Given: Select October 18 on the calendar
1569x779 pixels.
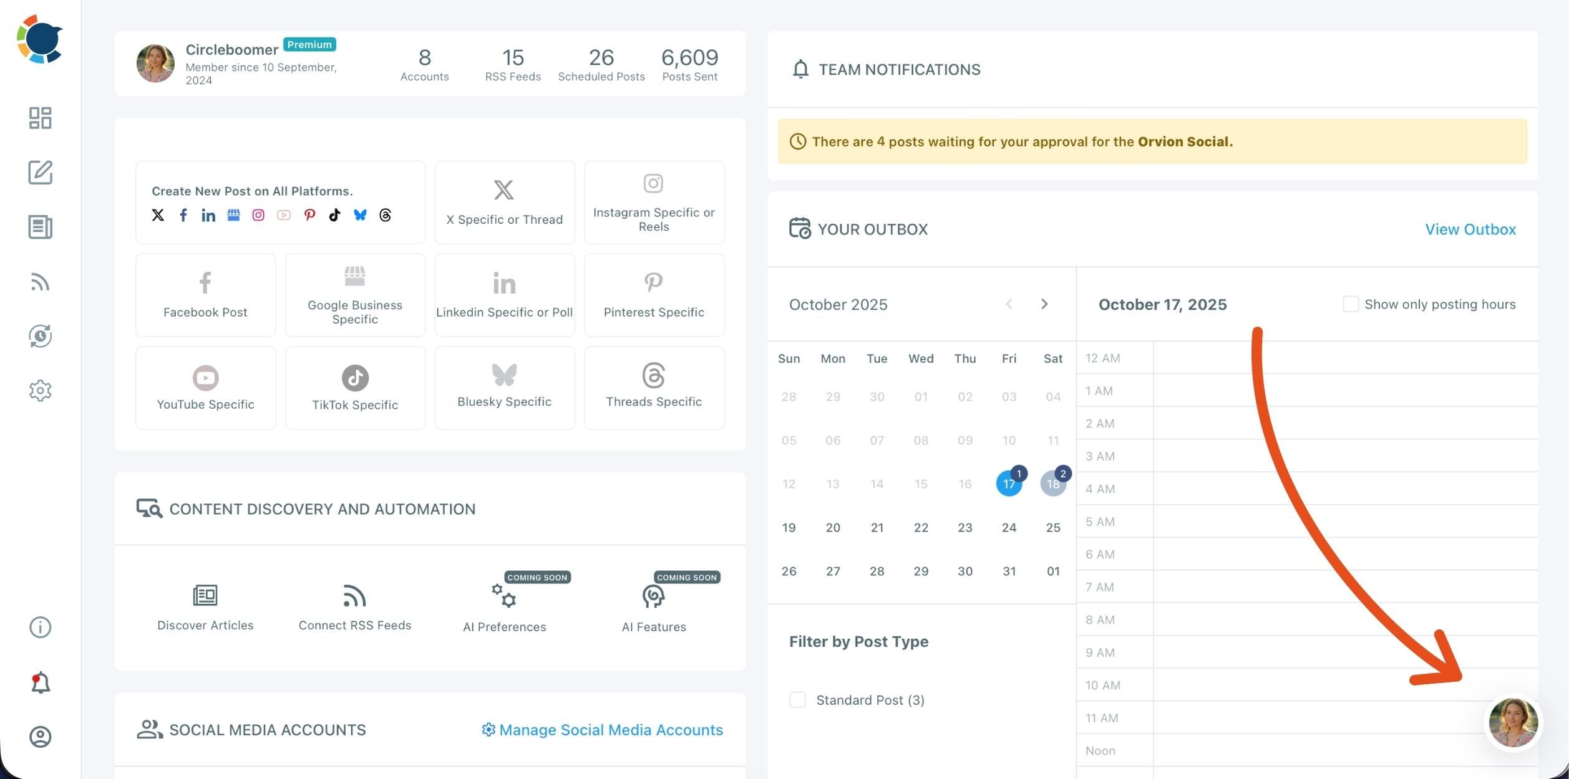Looking at the screenshot, I should [x=1052, y=484].
